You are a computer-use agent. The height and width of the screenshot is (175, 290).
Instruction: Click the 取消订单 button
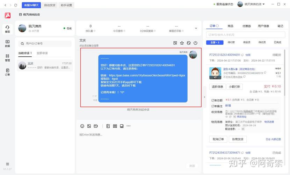[x=218, y=139]
